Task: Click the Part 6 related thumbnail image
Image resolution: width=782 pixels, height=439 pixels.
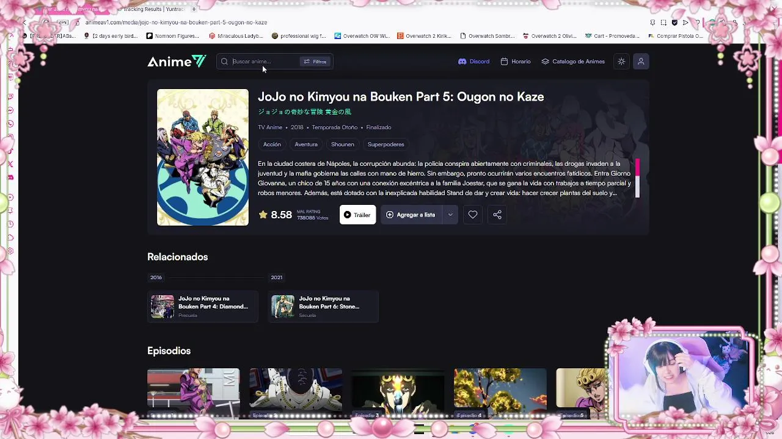Action: coord(283,307)
